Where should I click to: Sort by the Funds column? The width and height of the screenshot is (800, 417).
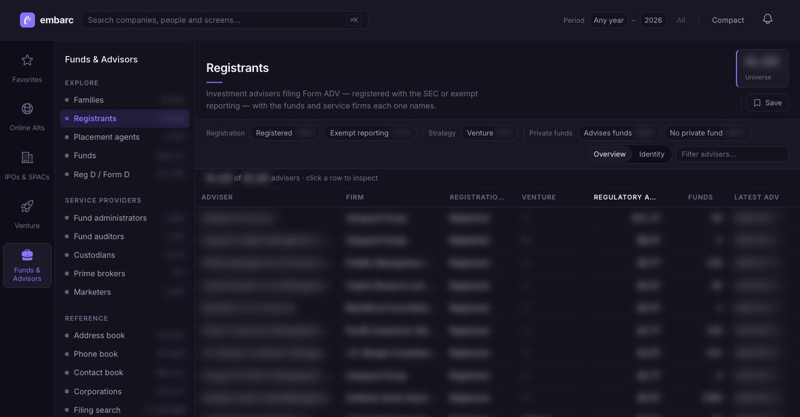click(701, 197)
